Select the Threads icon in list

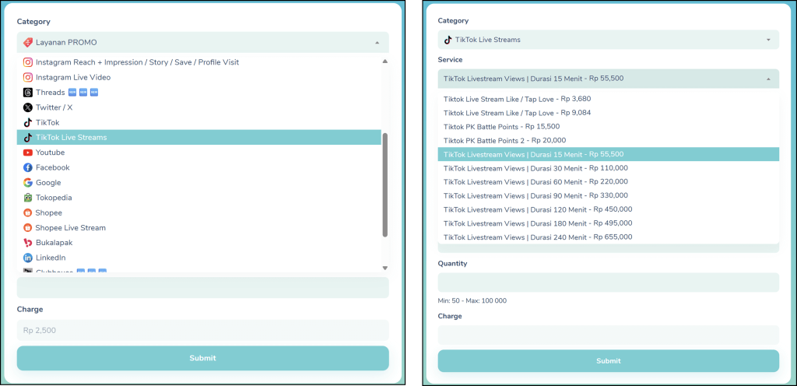(x=28, y=93)
